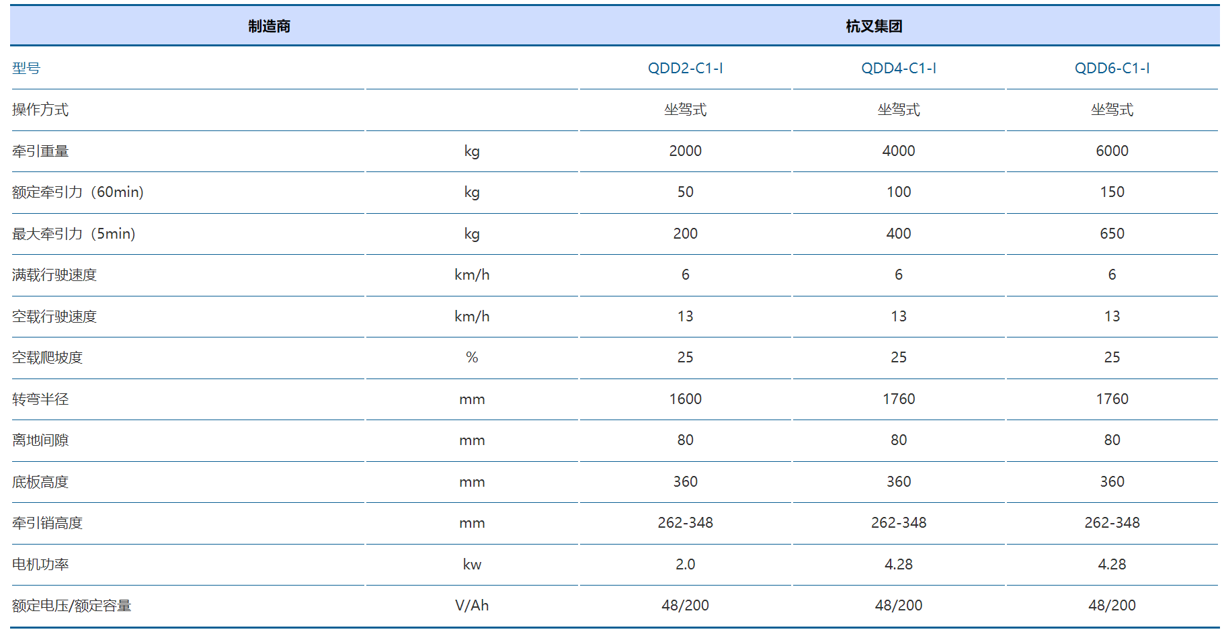Click the 型号 row label
Image resolution: width=1222 pixels, height=638 pixels.
point(26,68)
